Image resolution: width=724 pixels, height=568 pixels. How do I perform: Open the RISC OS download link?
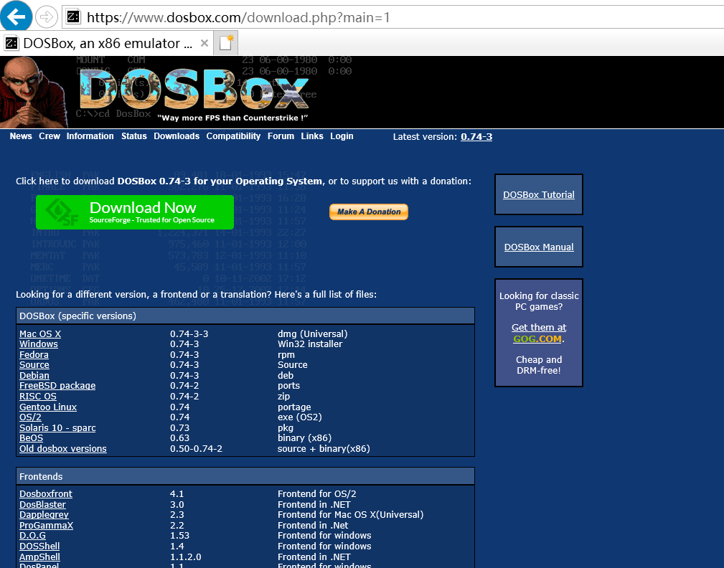tap(38, 396)
